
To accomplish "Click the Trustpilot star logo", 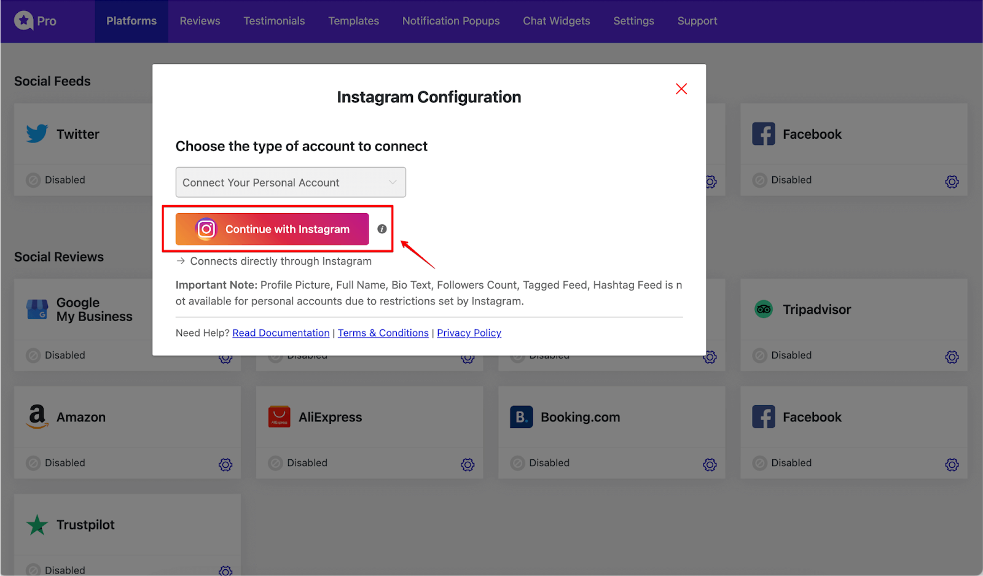I will coord(37,525).
